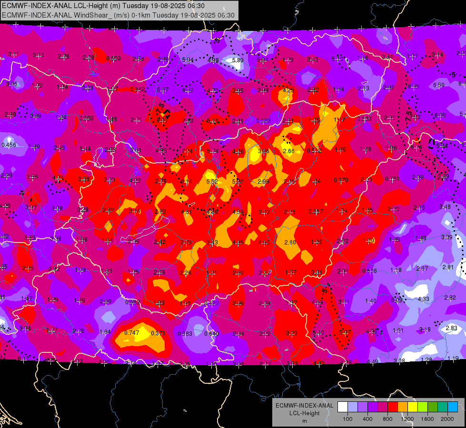Image resolution: width=466 pixels, height=428 pixels.
Task: Click the wind shear value '4.70'
Action: [213, 90]
